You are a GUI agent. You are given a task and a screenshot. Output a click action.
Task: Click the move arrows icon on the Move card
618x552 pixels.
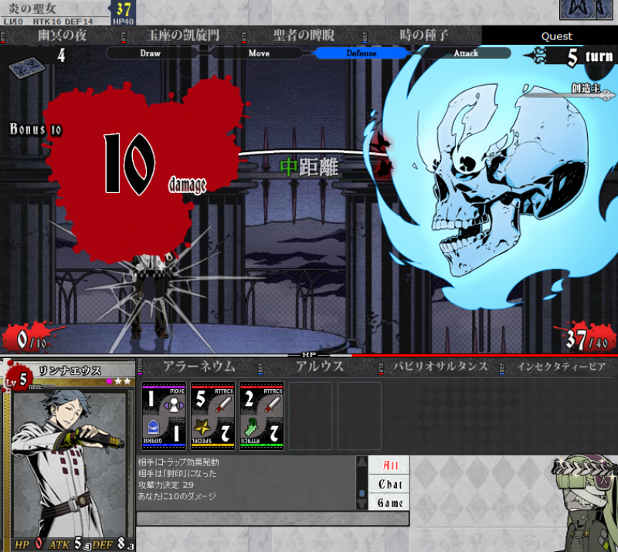point(175,405)
